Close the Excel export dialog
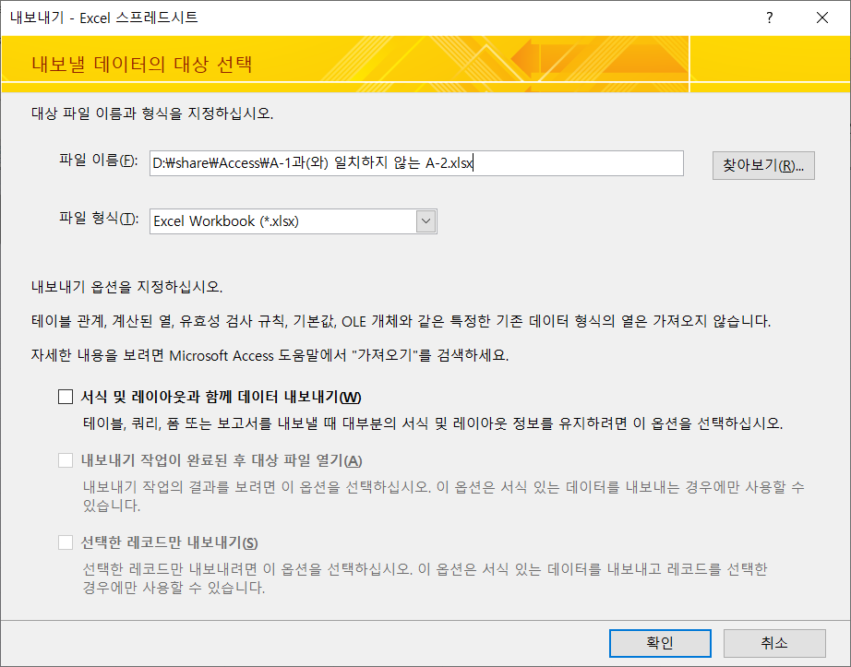 click(x=821, y=18)
